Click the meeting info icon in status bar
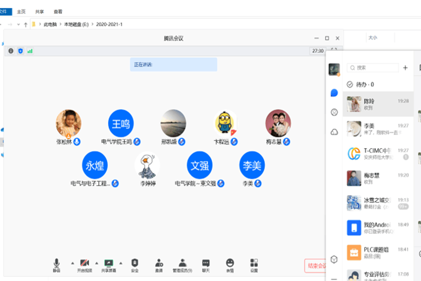Image resolution: width=421 pixels, height=281 pixels. (x=11, y=51)
